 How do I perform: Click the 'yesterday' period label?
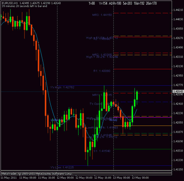57,120
